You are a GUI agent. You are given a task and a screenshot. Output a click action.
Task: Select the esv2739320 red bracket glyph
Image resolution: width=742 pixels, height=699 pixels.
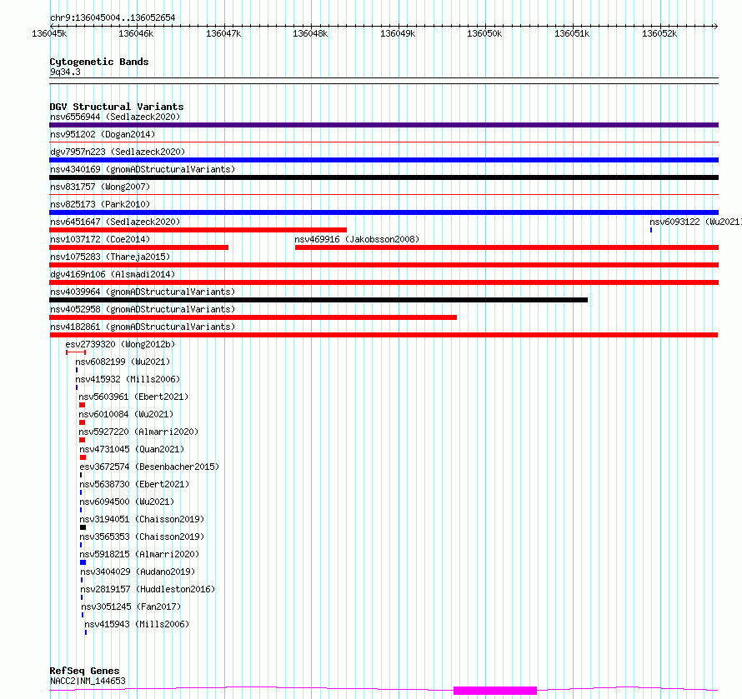76,352
